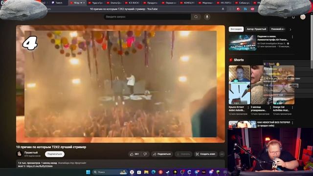Screen dimensions: 313x176
Task: Open the t.me link in the description
Action: pyautogui.click(x=40, y=166)
